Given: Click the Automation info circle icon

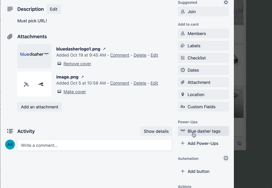Looking at the screenshot, I should 226,158.
